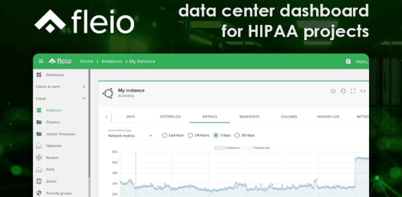The image size is (402, 197).
Task: Click the Networks cloud icon
Action: [x=39, y=146]
